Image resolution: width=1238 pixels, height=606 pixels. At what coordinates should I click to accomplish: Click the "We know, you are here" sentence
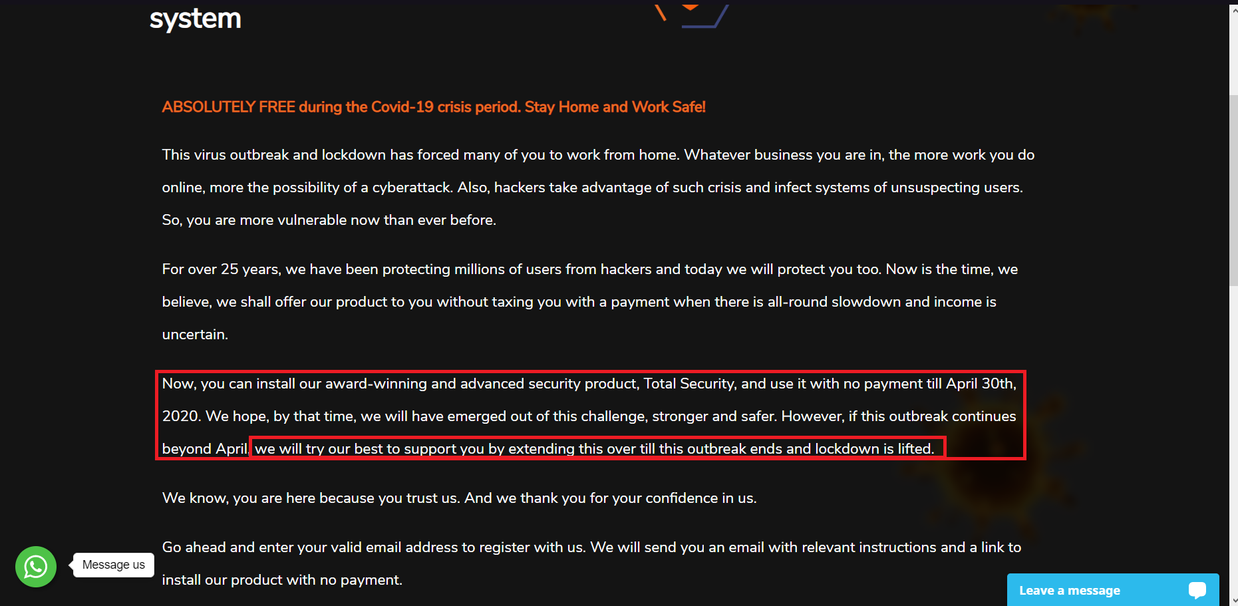pos(459,498)
